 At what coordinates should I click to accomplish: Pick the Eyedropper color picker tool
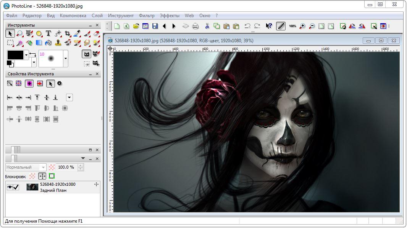[x=77, y=33]
